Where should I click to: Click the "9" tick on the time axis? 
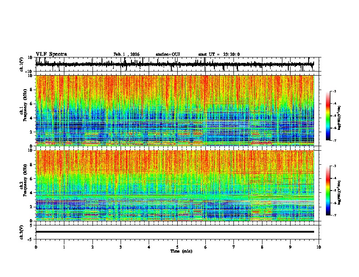pyautogui.click(x=290, y=247)
